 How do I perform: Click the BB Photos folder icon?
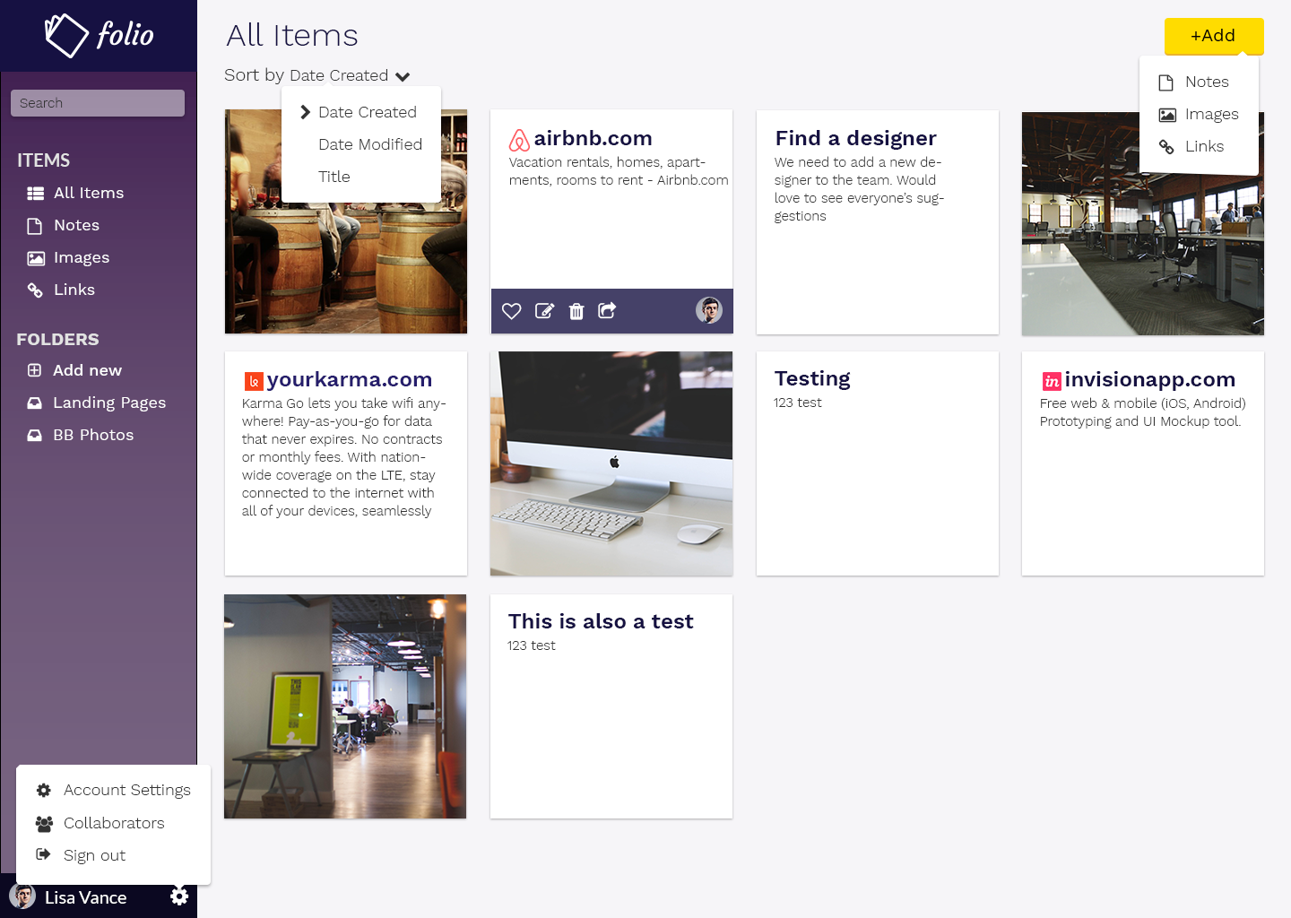coord(34,436)
